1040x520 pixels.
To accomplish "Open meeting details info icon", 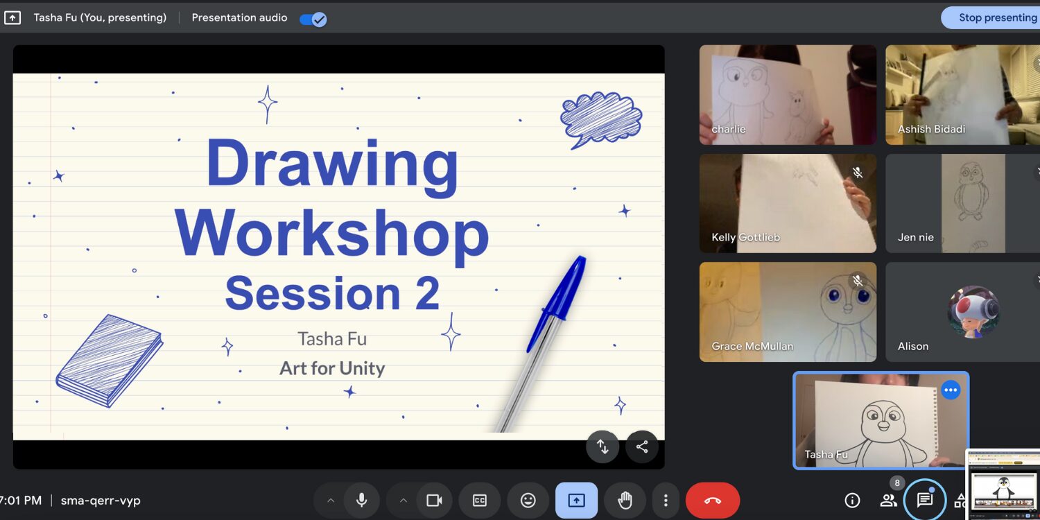I will click(852, 501).
